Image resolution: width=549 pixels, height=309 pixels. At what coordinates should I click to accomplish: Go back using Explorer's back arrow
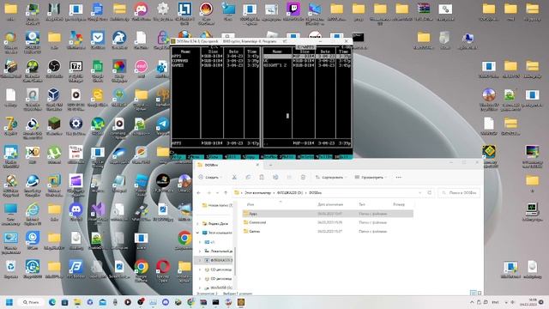click(x=199, y=192)
